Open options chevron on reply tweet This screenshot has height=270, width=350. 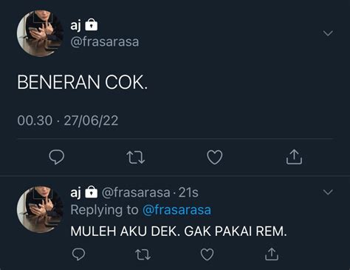click(328, 192)
